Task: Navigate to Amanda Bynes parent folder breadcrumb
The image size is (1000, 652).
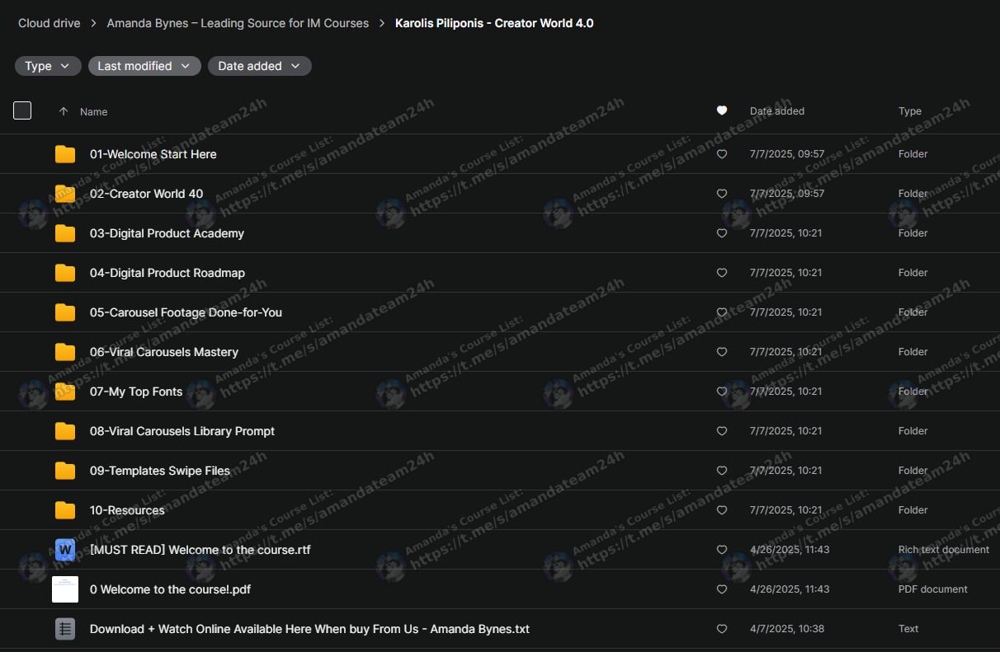Action: click(x=238, y=23)
